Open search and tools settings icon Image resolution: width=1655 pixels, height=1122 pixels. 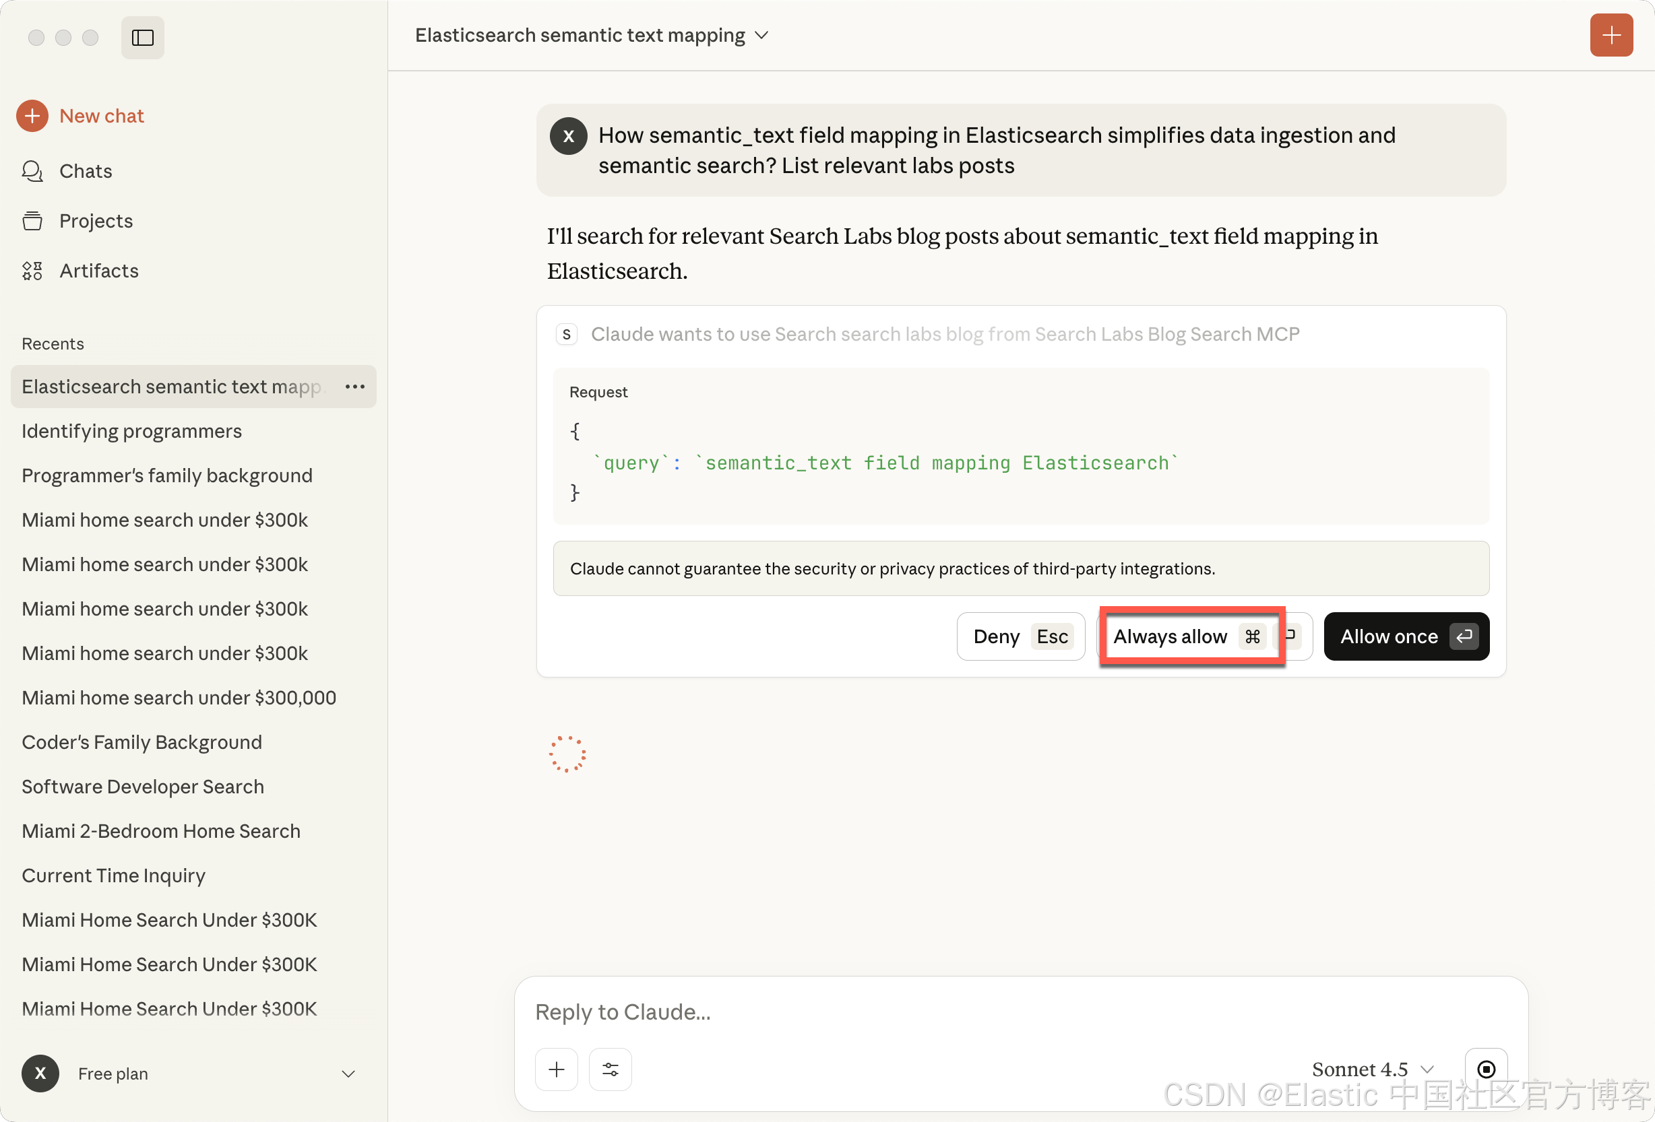tap(611, 1069)
